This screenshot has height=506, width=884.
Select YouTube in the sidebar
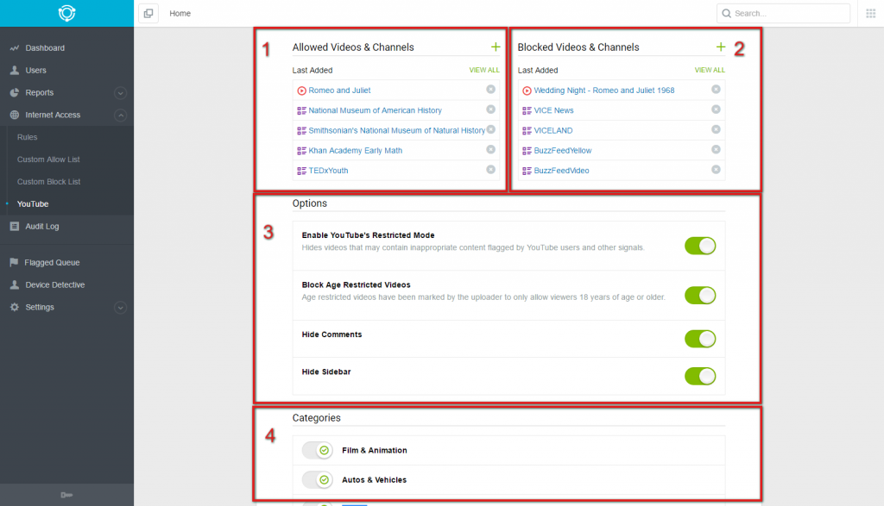(33, 203)
